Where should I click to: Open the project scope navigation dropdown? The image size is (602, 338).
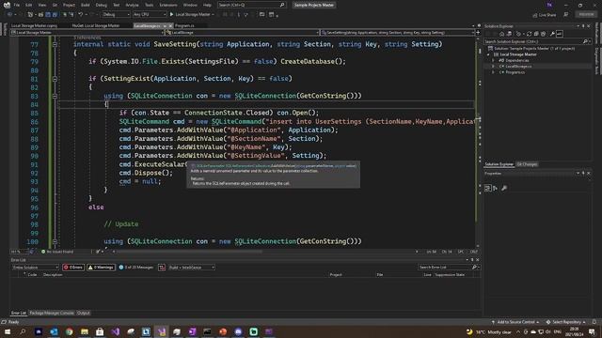tap(87, 33)
